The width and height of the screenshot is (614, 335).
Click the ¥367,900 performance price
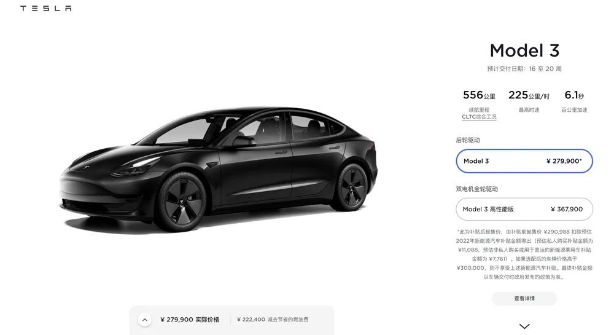click(x=567, y=209)
